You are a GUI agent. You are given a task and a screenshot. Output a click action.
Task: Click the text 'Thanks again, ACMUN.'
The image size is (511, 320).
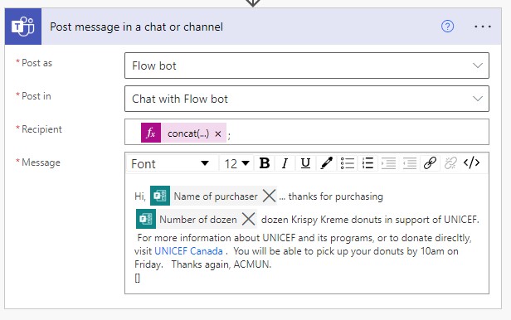tap(221, 264)
